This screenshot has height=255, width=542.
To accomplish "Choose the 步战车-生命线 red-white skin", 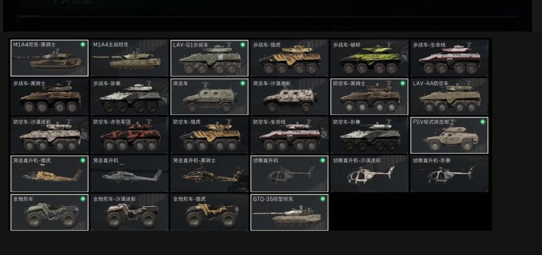I will (x=449, y=58).
